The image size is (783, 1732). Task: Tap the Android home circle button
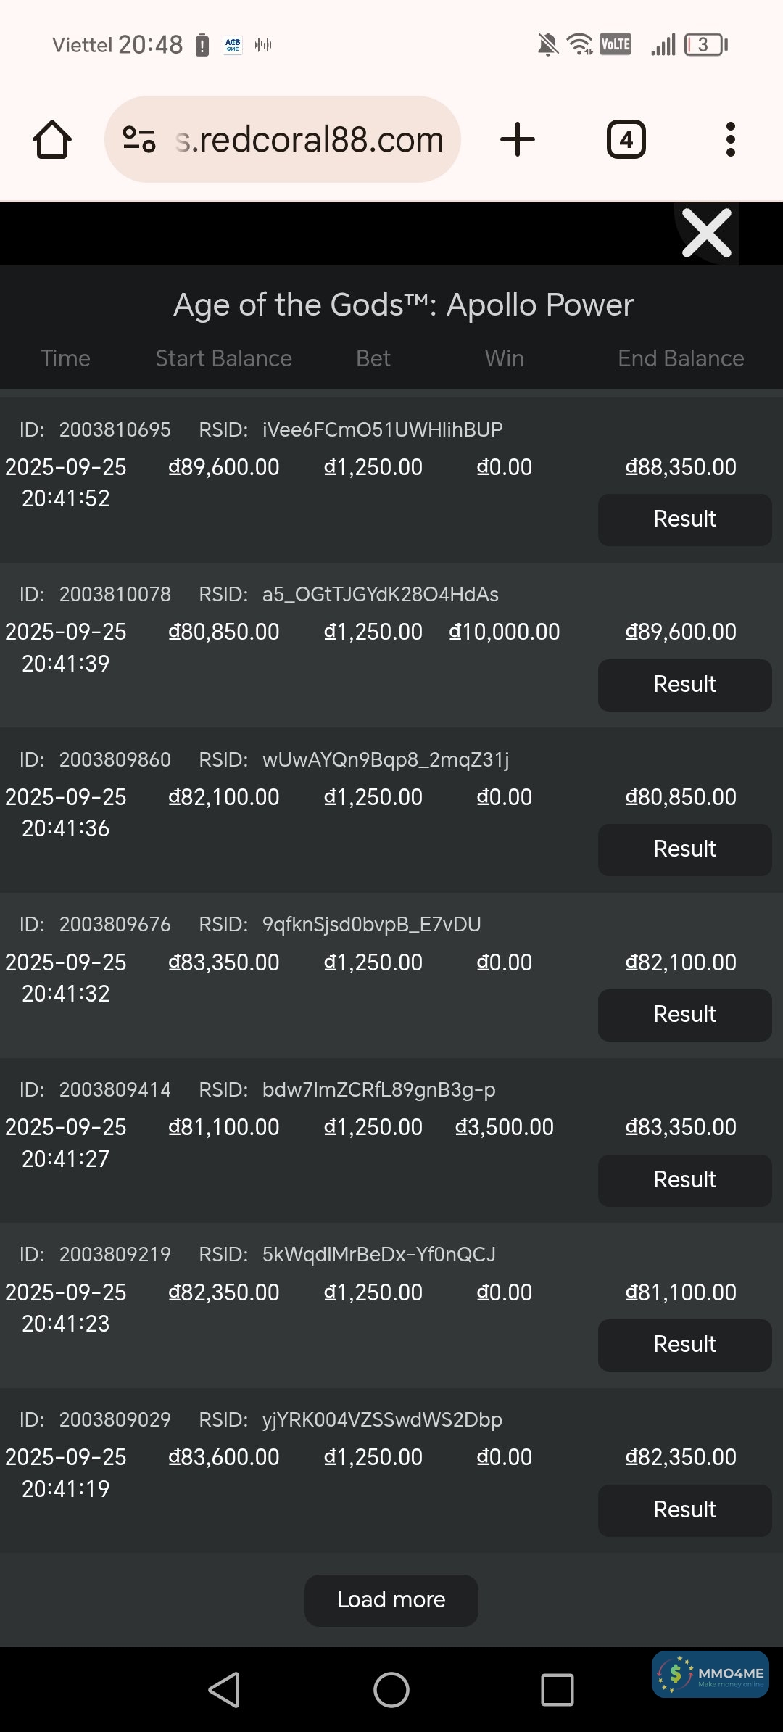pyautogui.click(x=391, y=1690)
